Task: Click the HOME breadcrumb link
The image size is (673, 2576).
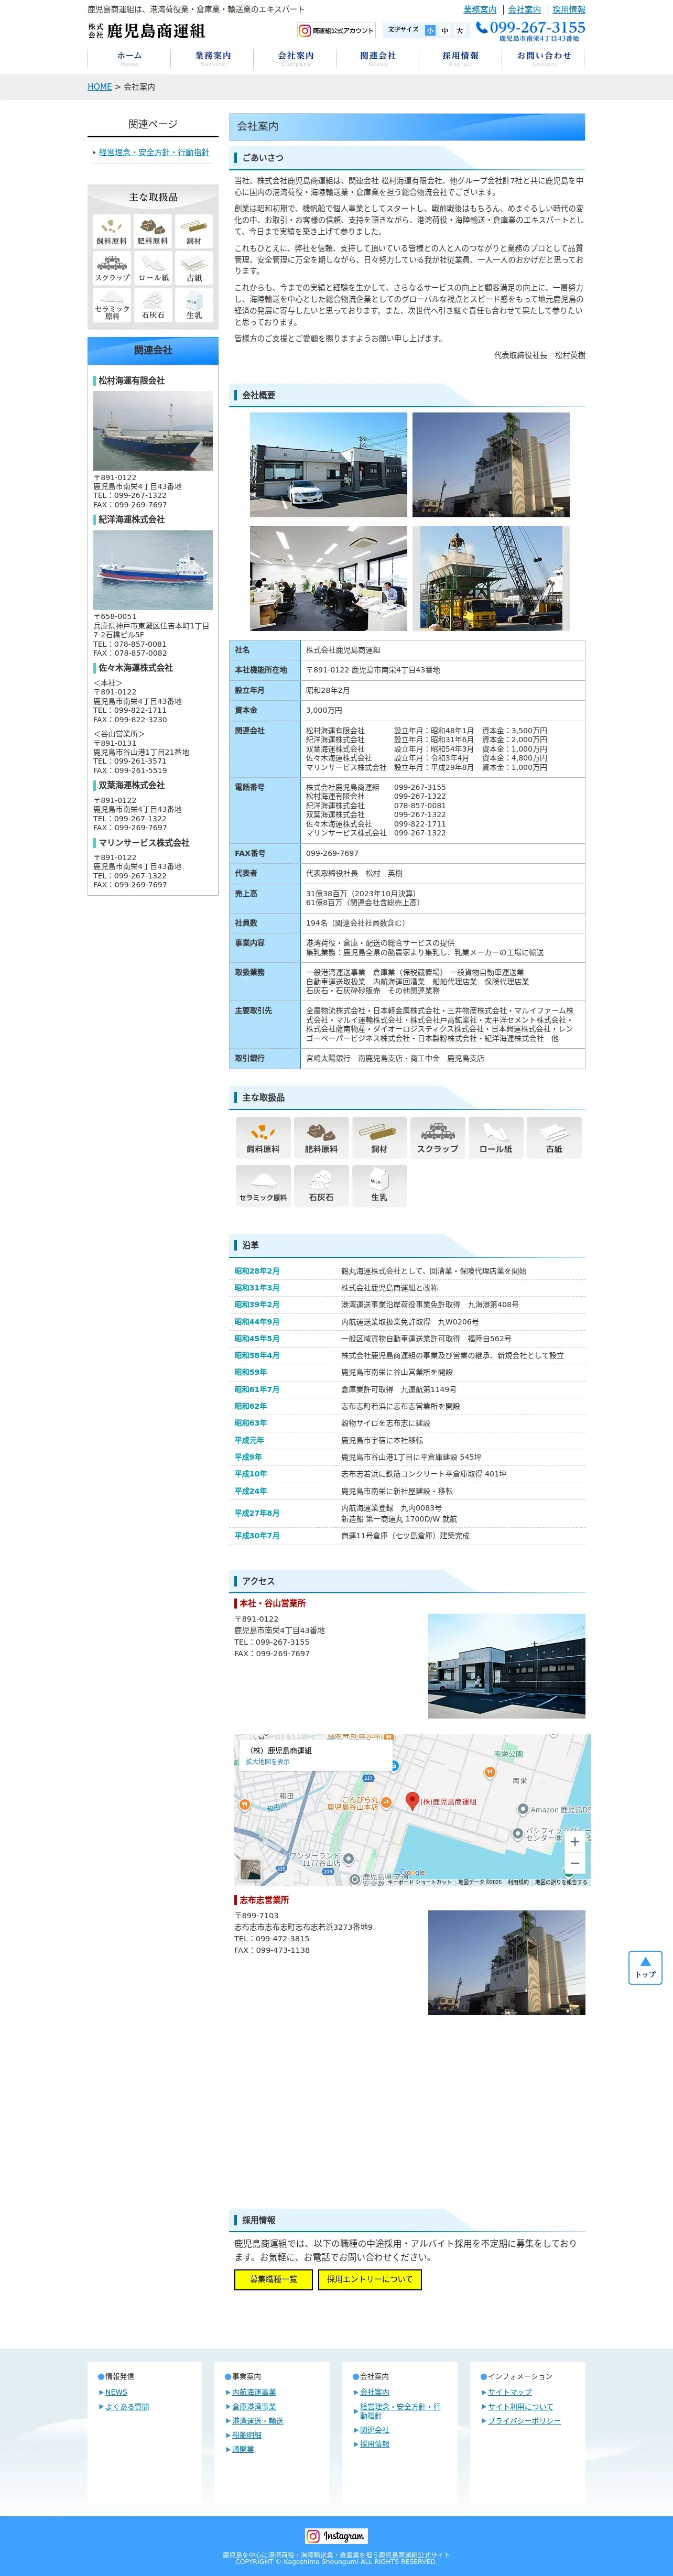Action: pos(99,87)
